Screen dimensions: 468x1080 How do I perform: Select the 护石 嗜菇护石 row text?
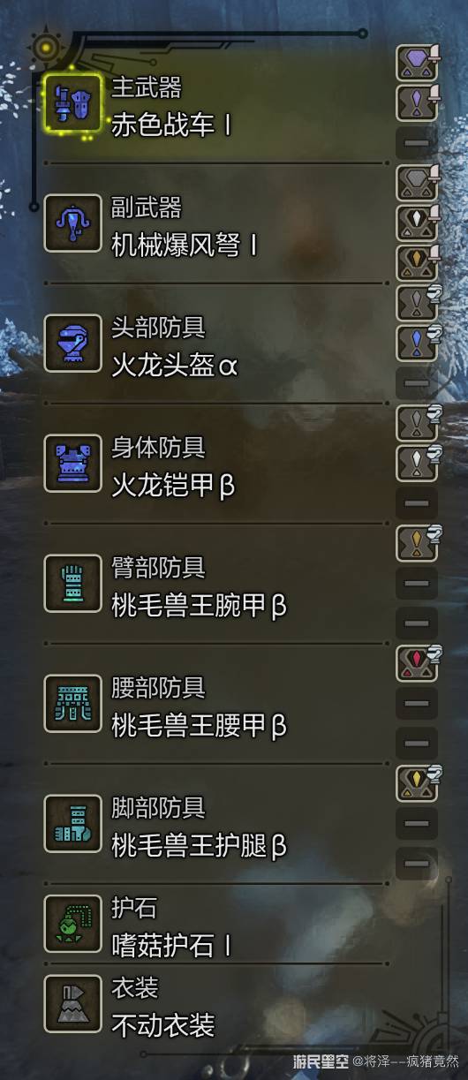pyautogui.click(x=171, y=925)
